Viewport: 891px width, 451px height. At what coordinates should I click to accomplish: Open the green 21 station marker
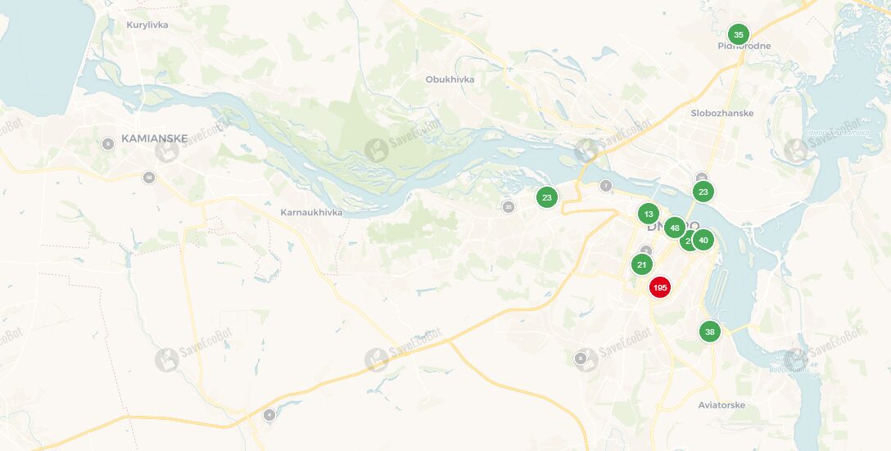click(641, 264)
